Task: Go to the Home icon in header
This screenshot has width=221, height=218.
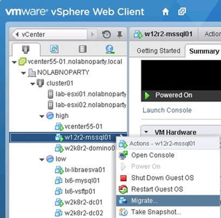Action: tap(165, 12)
